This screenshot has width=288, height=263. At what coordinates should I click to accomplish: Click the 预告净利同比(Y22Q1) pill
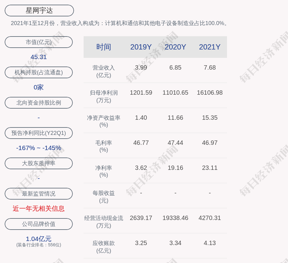tap(39, 133)
